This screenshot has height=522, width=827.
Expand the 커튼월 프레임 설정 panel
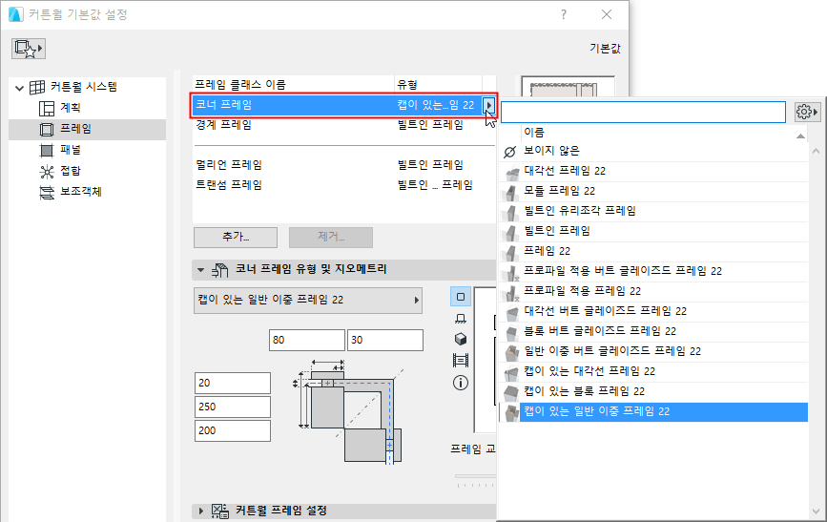pos(200,511)
